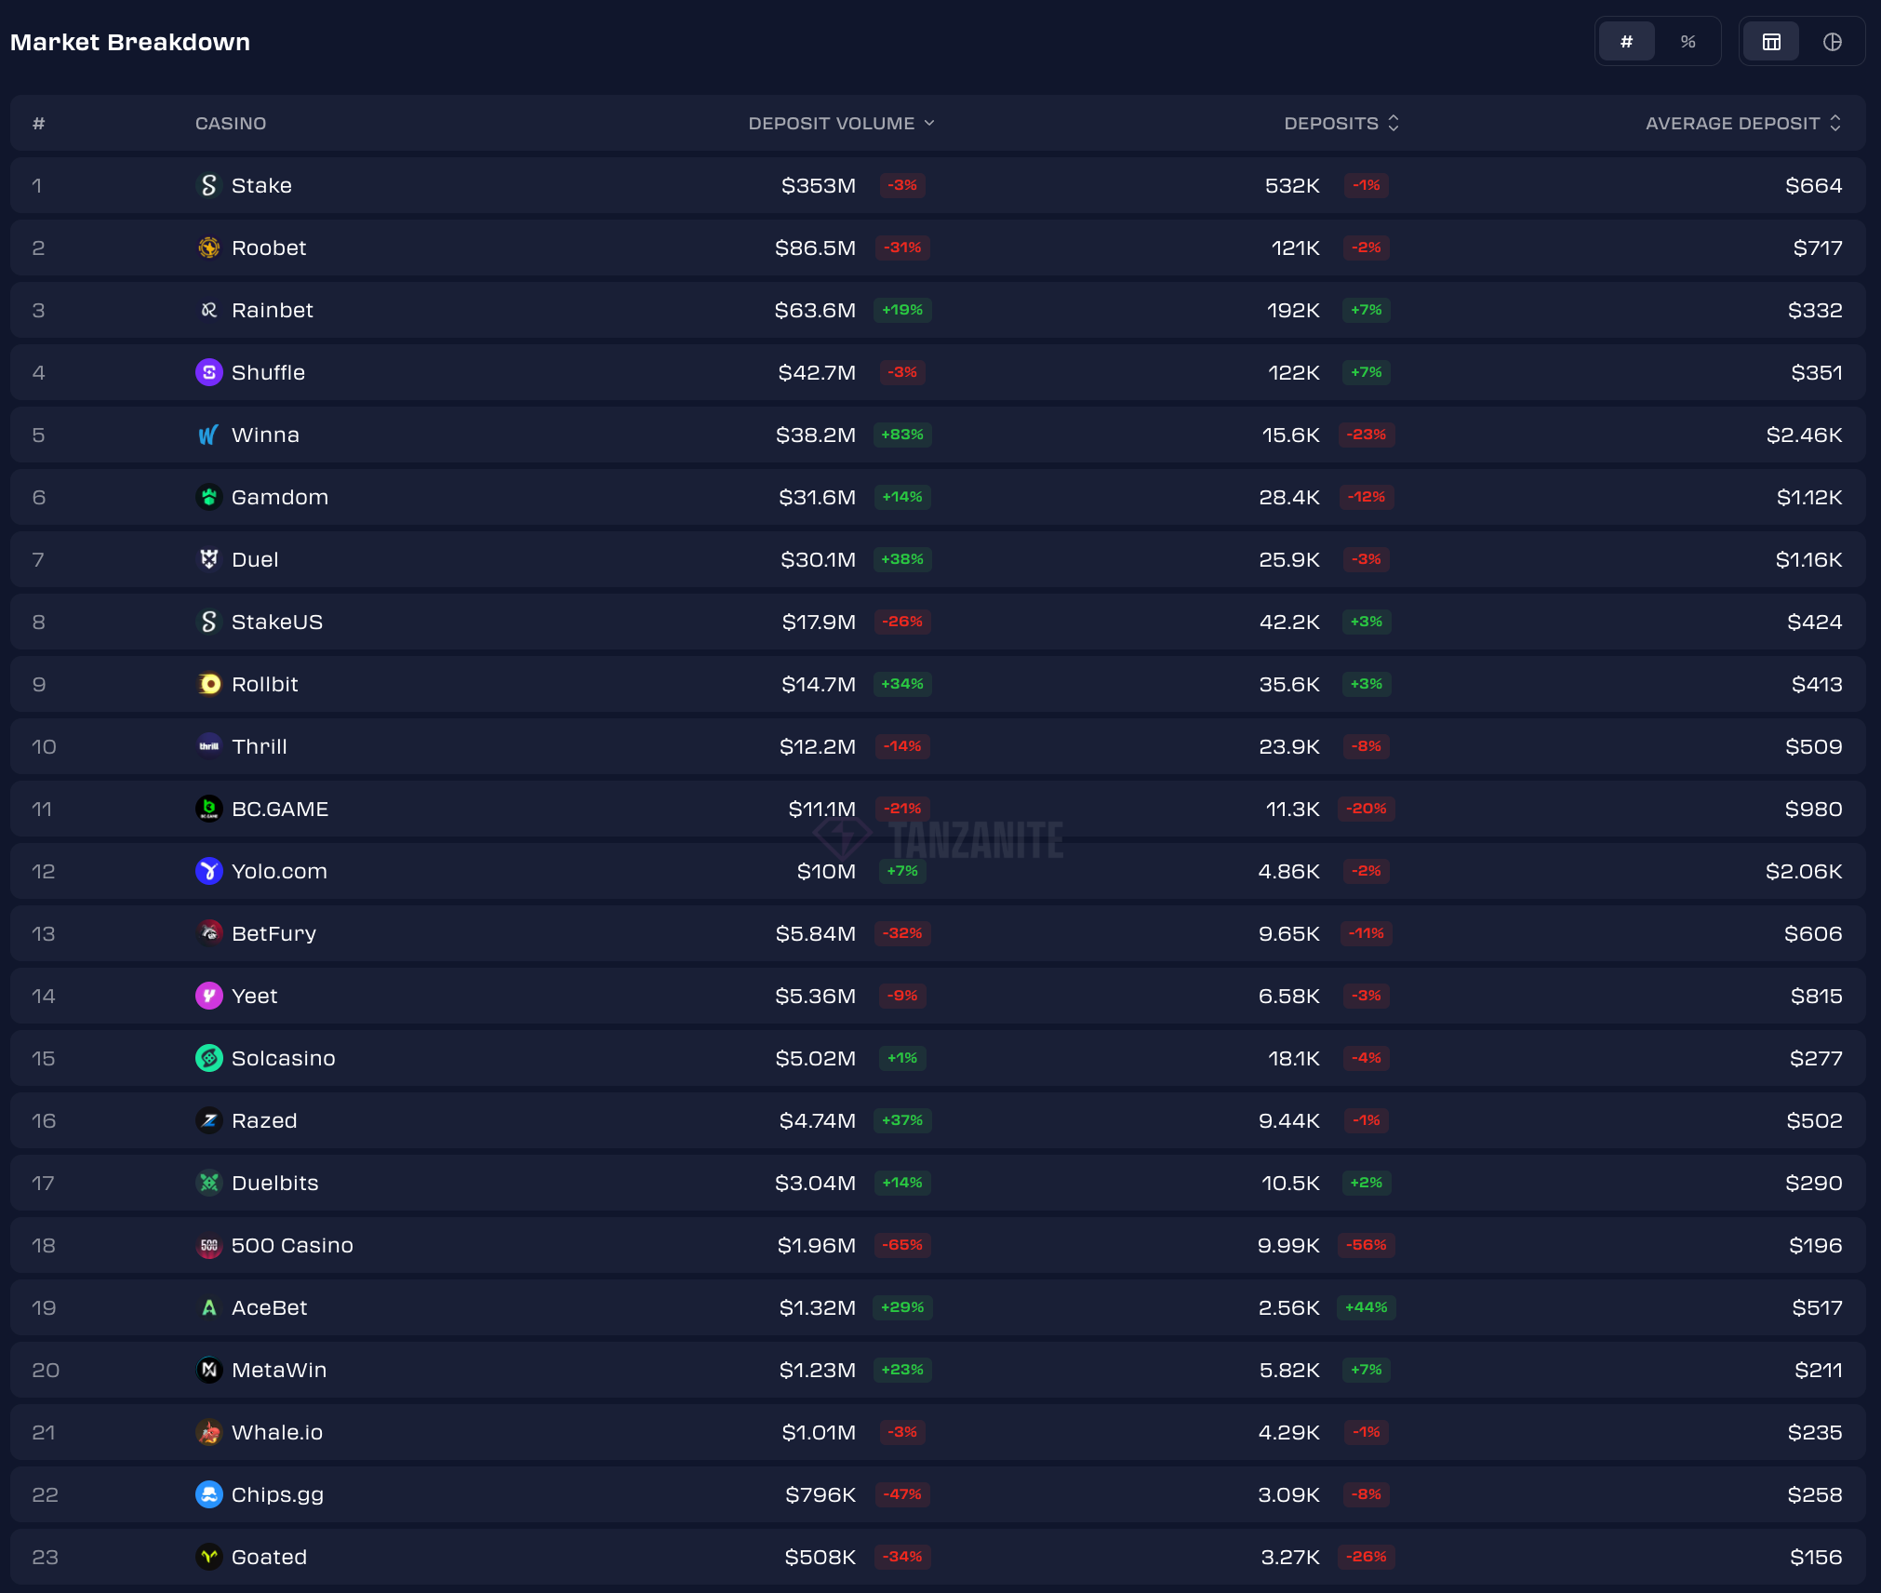Click the Rollbit yellow logo icon
1881x1593 pixels.
click(209, 684)
